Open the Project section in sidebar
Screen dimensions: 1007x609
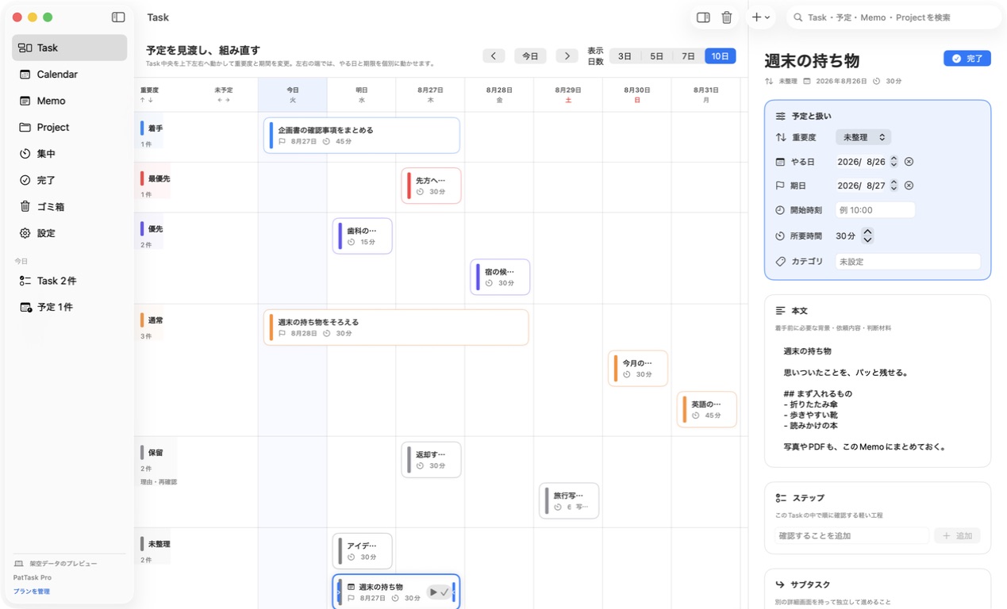click(x=70, y=127)
